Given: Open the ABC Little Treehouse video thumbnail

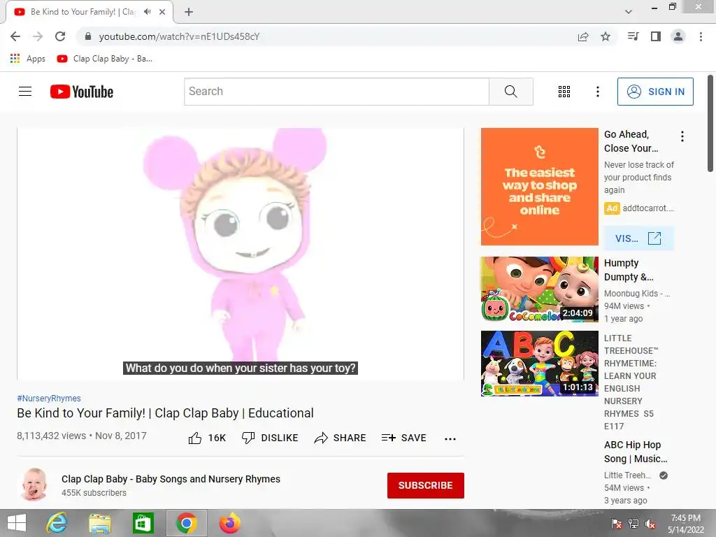Looking at the screenshot, I should pos(539,364).
